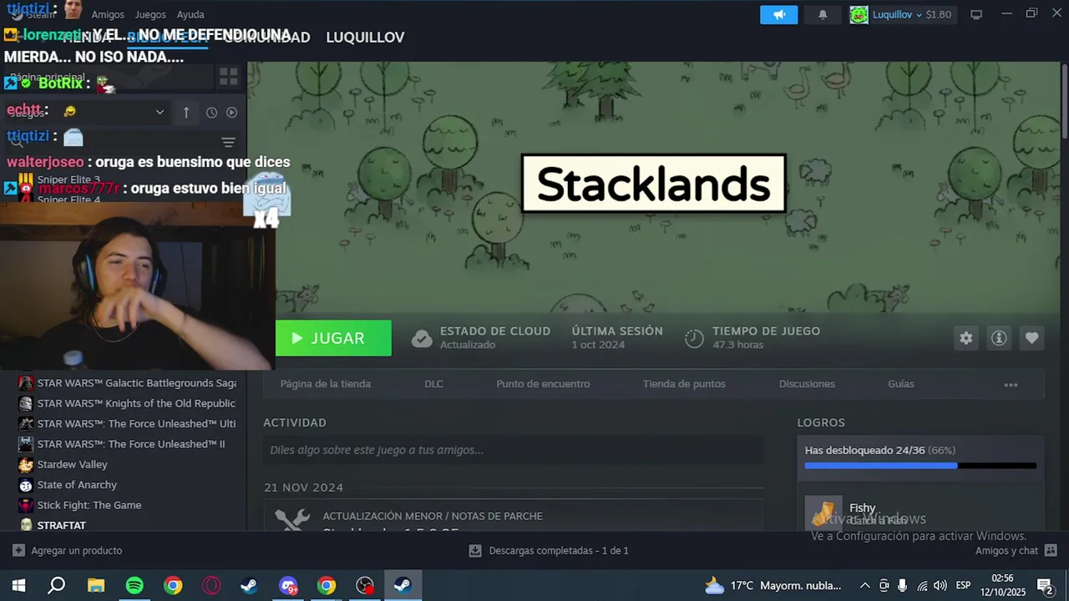The width and height of the screenshot is (1069, 601).
Task: Open the notifications bell
Action: tap(823, 14)
